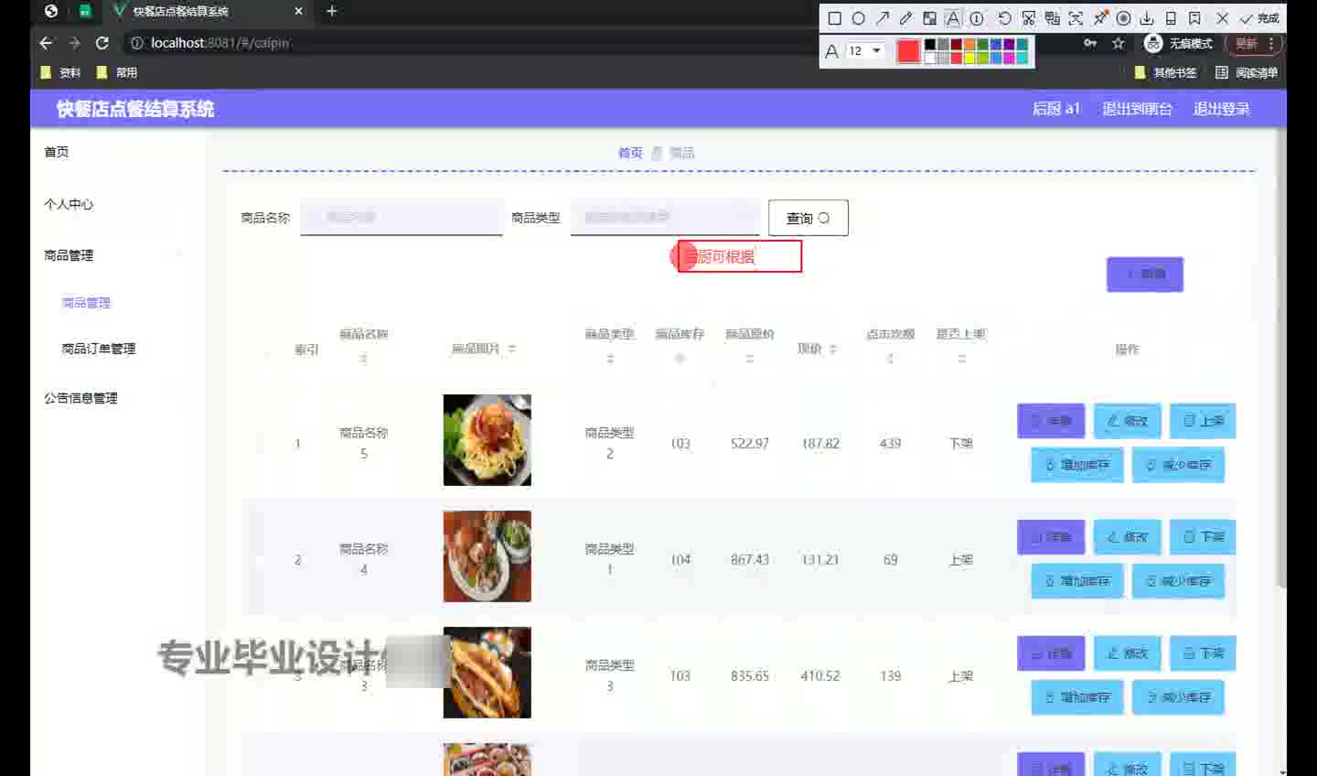1317x776 pixels.
Task: Undo the last annotation
Action: coord(1004,18)
